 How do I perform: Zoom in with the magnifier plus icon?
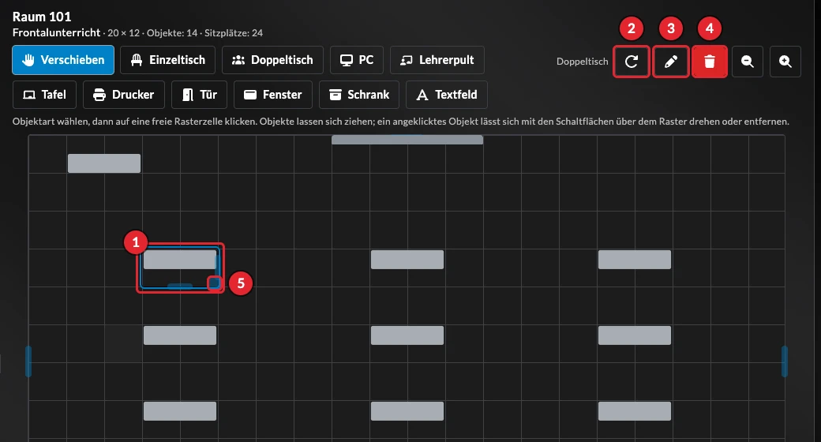pos(785,62)
